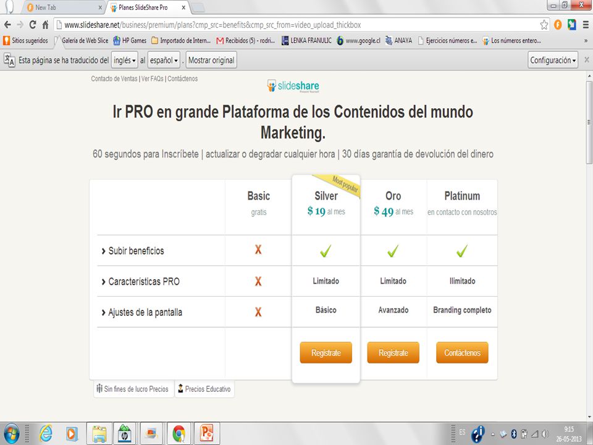Open the Sin fines de lucro Precios tab
593x445 pixels.
pos(133,389)
